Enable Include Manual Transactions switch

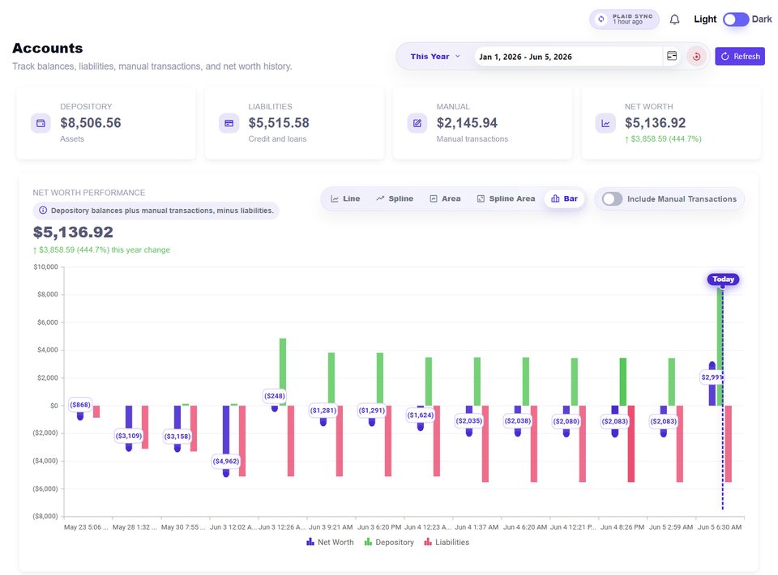point(612,198)
